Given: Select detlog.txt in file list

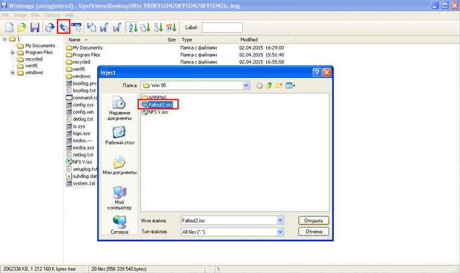Looking at the screenshot, I should coord(80,119).
